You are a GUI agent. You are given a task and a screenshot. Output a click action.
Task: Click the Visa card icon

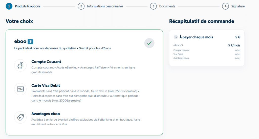20,89
